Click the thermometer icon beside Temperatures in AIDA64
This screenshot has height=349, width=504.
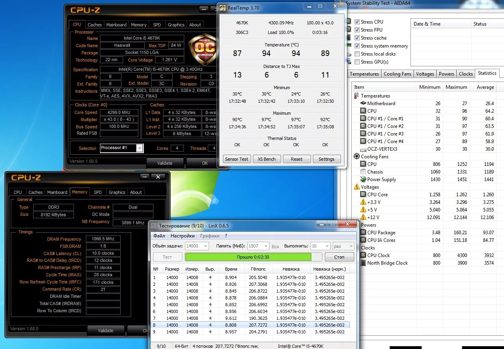[357, 96]
